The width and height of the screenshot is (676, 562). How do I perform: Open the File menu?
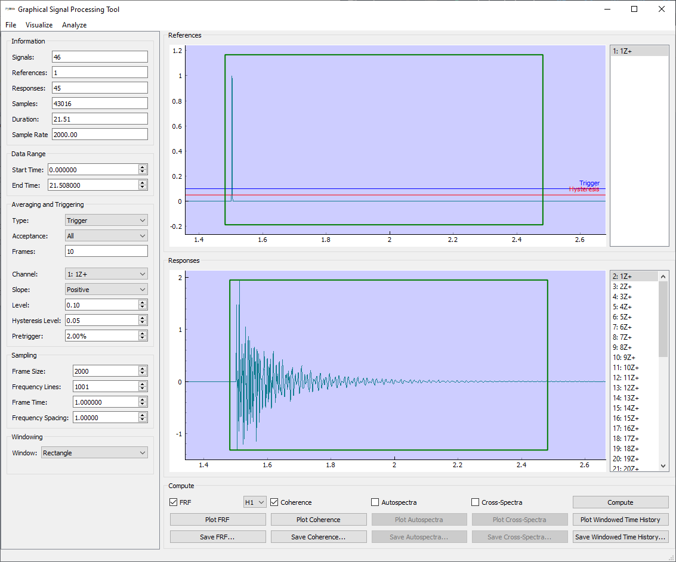click(x=10, y=25)
